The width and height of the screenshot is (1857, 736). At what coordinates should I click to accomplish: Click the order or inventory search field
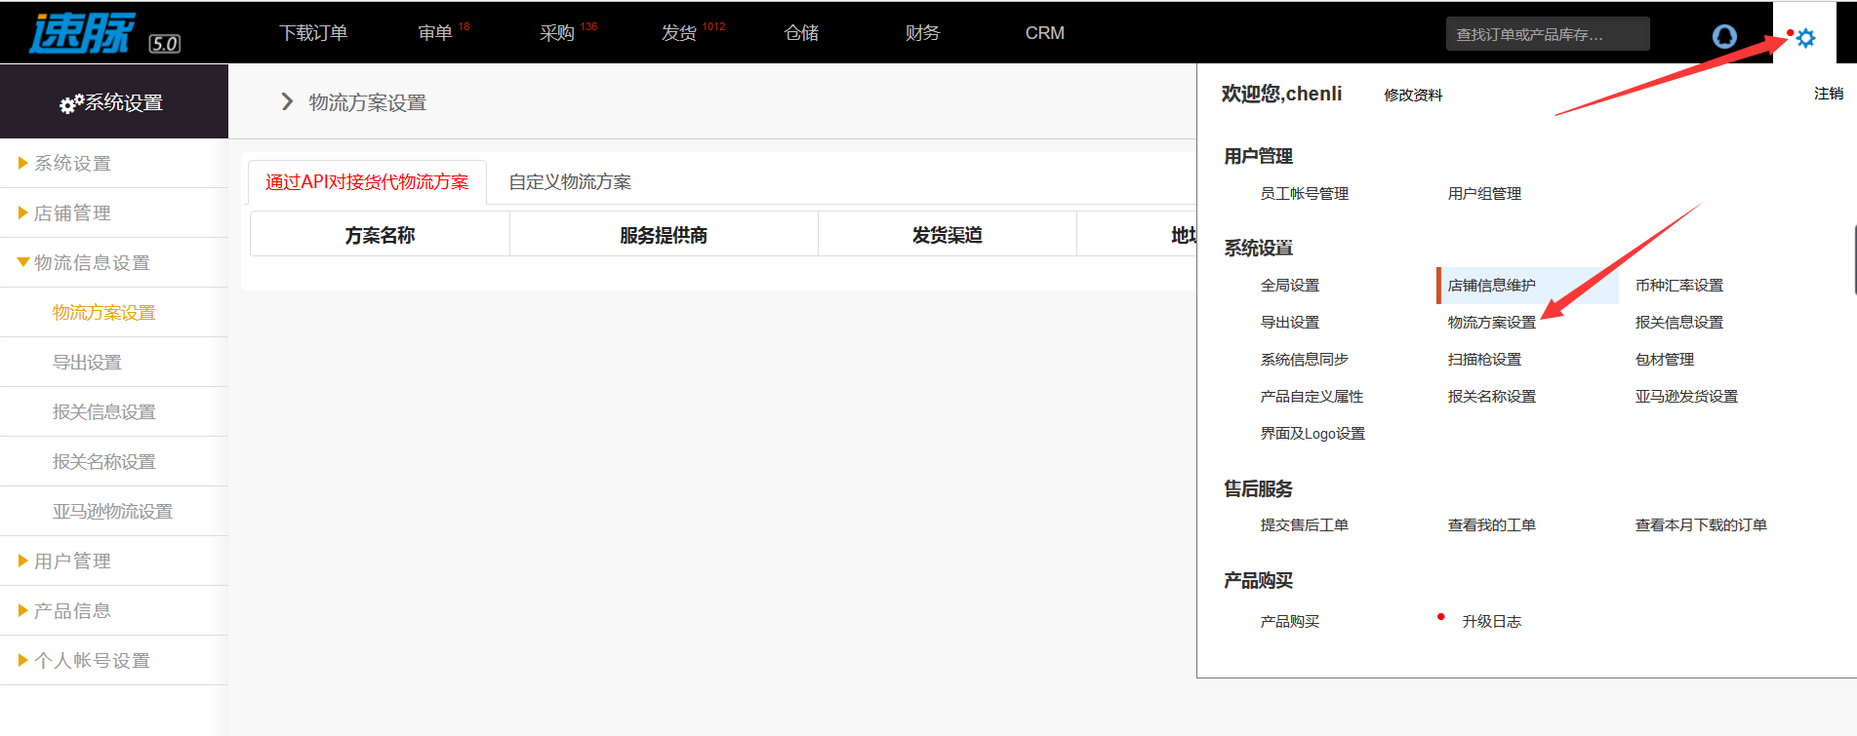click(x=1548, y=34)
